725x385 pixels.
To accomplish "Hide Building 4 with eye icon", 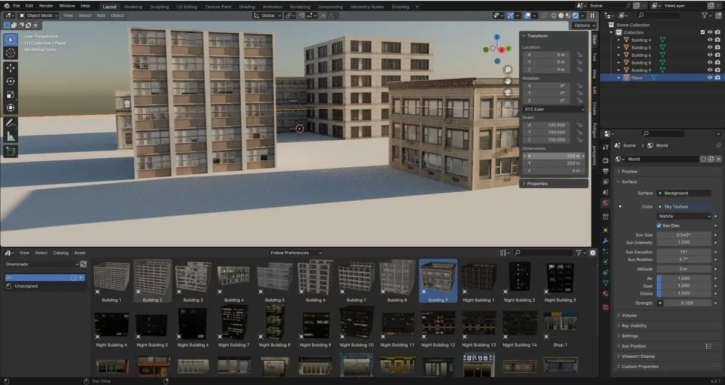I will click(x=710, y=40).
